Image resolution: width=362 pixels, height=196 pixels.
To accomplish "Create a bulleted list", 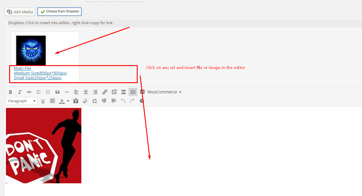I will click(x=39, y=92).
